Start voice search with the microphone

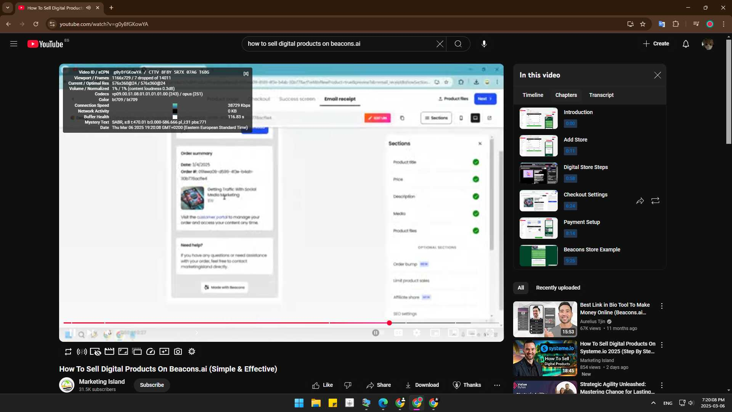(484, 44)
